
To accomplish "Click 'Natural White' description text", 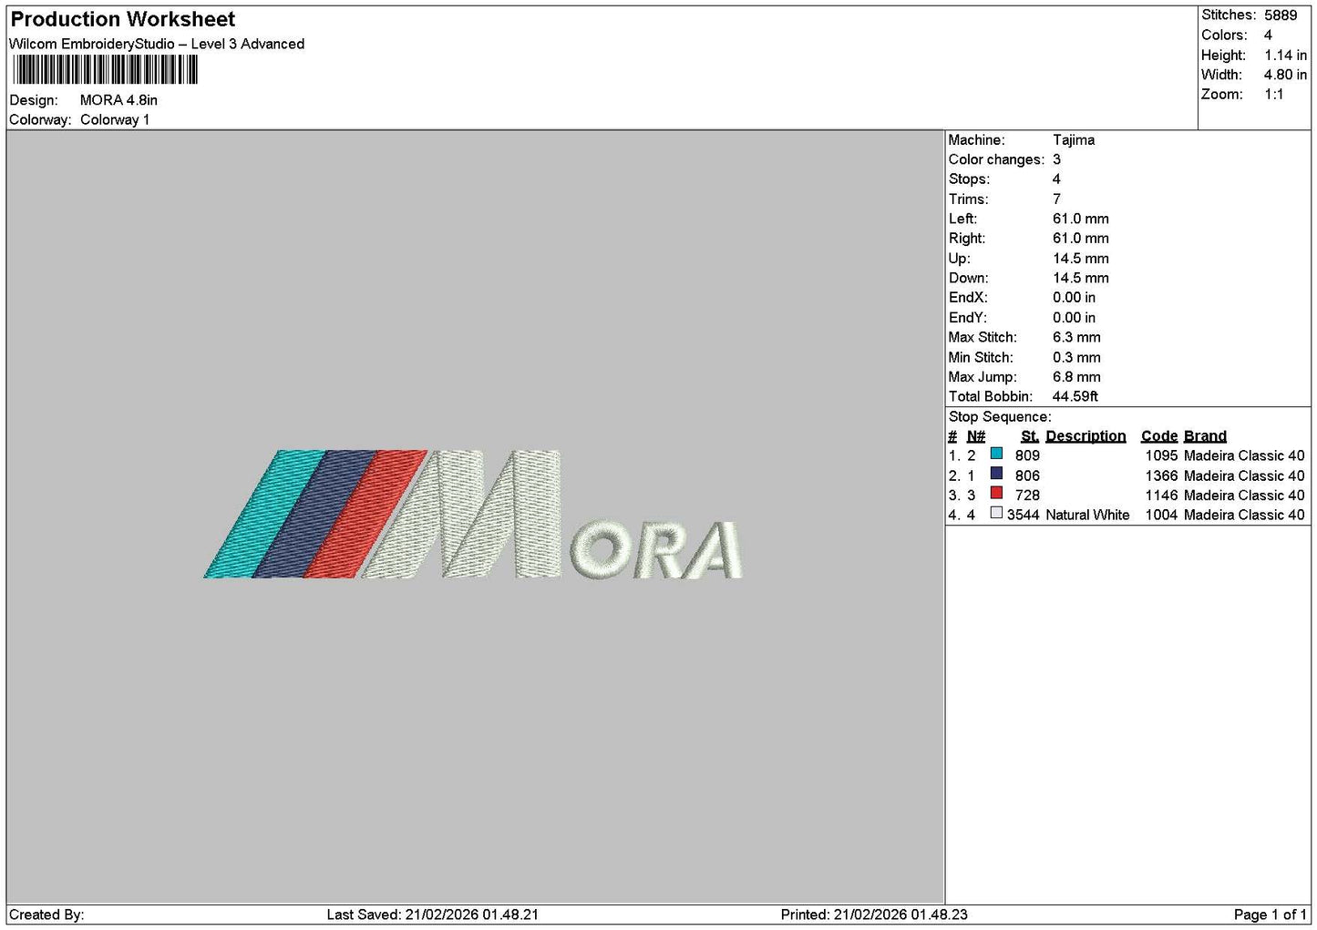I will click(x=1087, y=515).
